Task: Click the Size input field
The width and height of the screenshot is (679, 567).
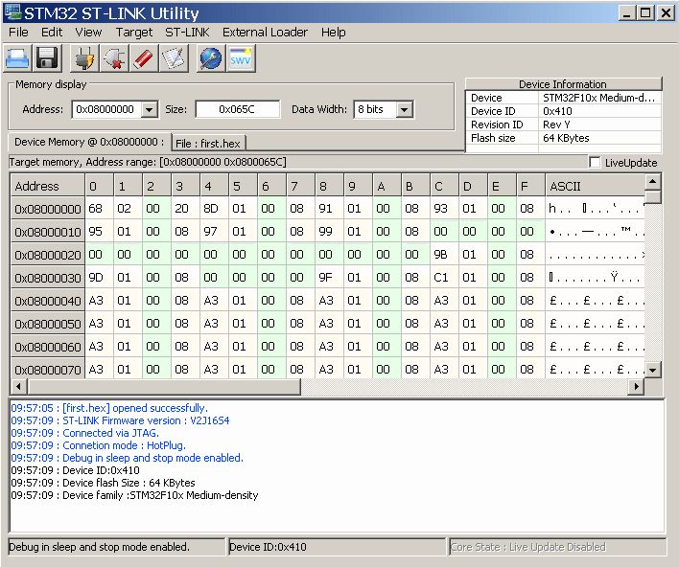Action: click(x=238, y=109)
